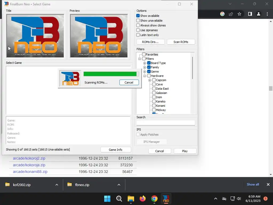Open fbneo.zip download options chevron
The width and height of the screenshot is (273, 205).
click(119, 185)
